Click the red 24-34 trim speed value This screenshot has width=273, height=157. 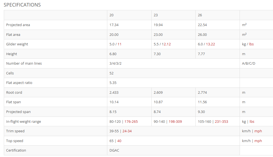click(x=127, y=131)
